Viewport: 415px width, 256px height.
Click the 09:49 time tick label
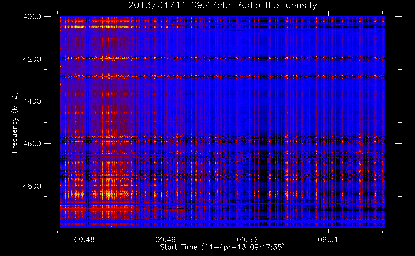166,240
